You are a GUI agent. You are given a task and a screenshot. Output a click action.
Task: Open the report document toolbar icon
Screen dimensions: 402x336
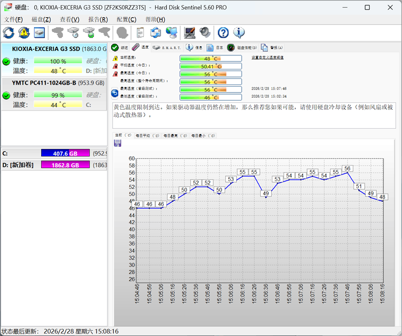click(140, 32)
